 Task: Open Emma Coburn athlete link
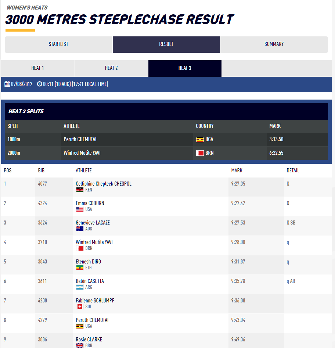(90, 203)
